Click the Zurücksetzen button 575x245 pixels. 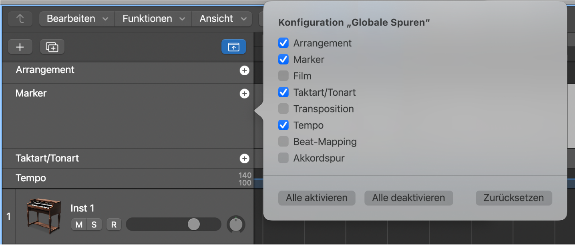pyautogui.click(x=514, y=198)
